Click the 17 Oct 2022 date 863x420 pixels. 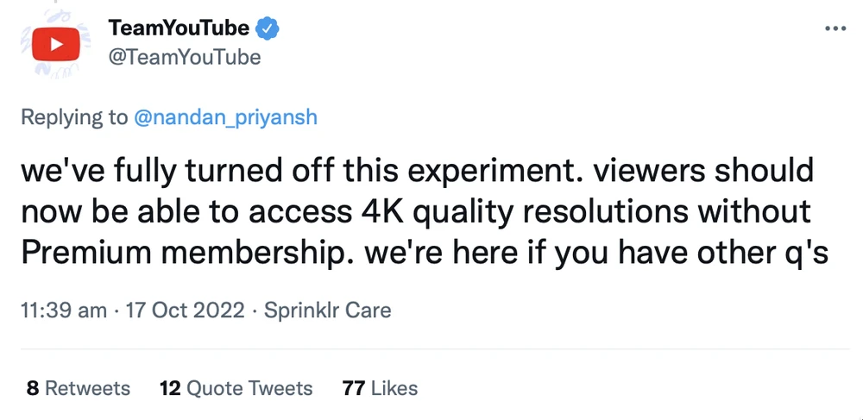pos(186,310)
